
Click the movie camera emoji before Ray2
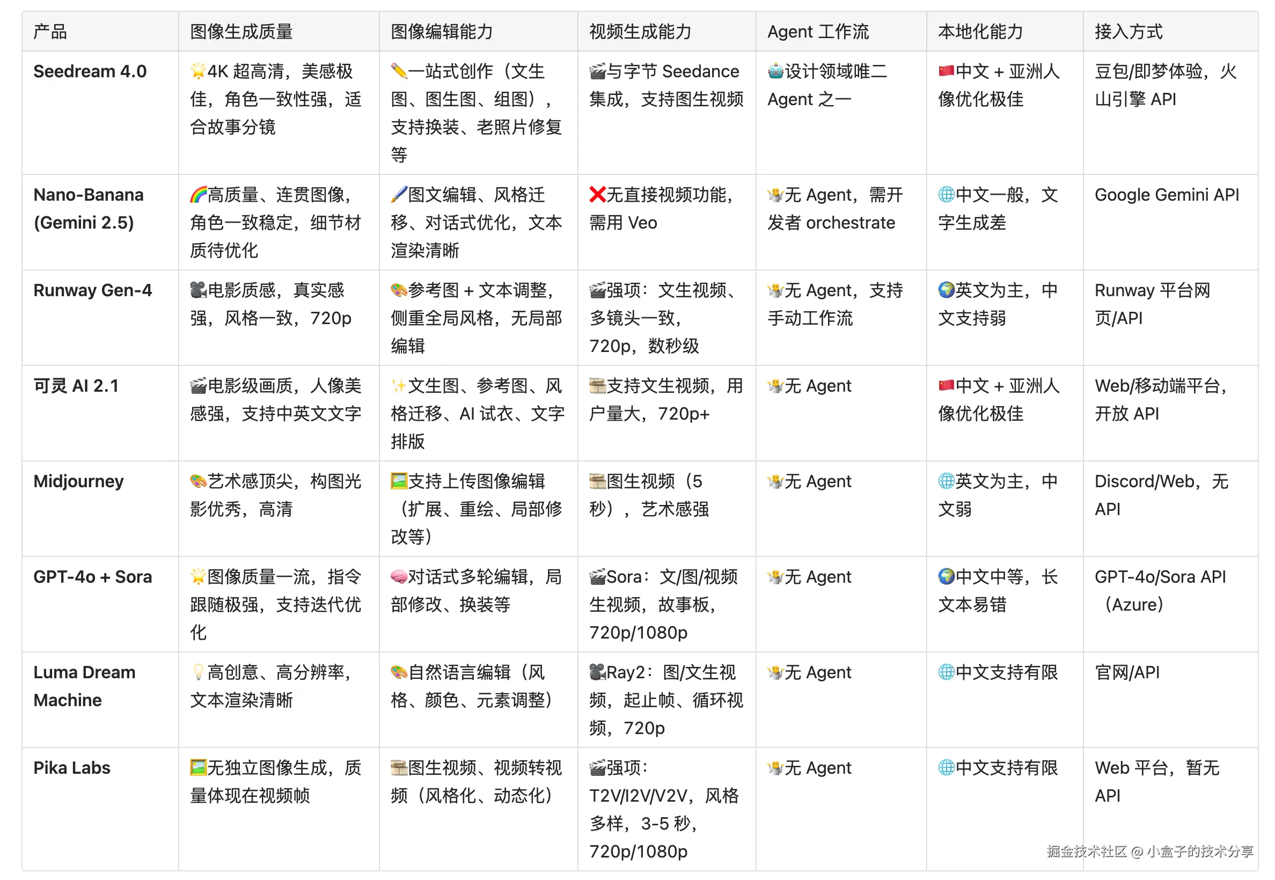tap(597, 672)
